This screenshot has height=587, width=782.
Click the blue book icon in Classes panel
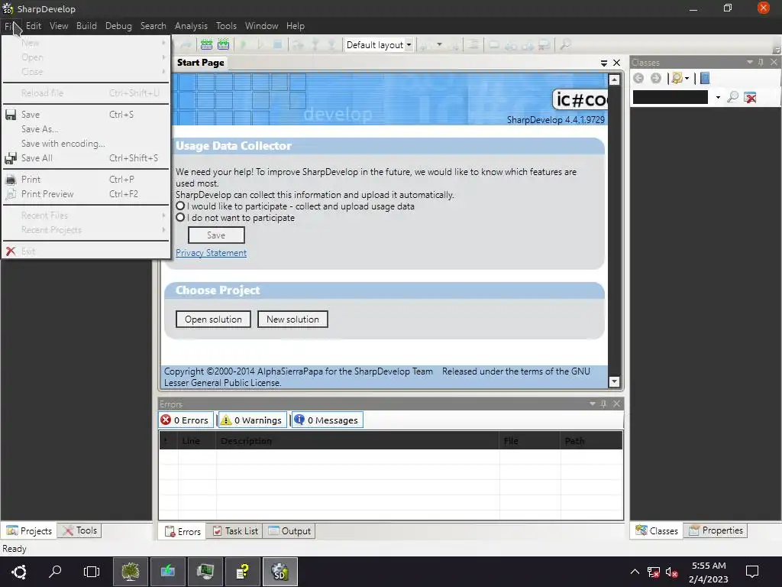click(x=705, y=78)
